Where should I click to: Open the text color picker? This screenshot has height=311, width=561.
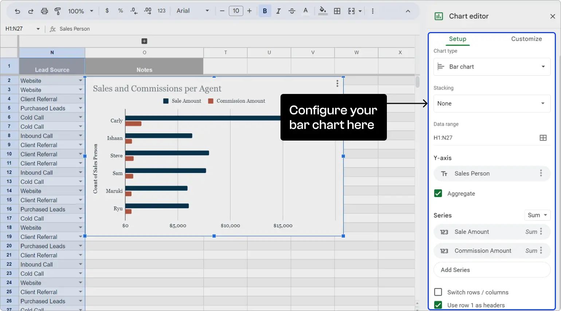(x=306, y=11)
